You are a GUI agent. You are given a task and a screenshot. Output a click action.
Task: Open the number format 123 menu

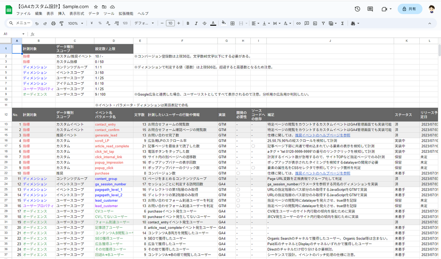click(125, 23)
